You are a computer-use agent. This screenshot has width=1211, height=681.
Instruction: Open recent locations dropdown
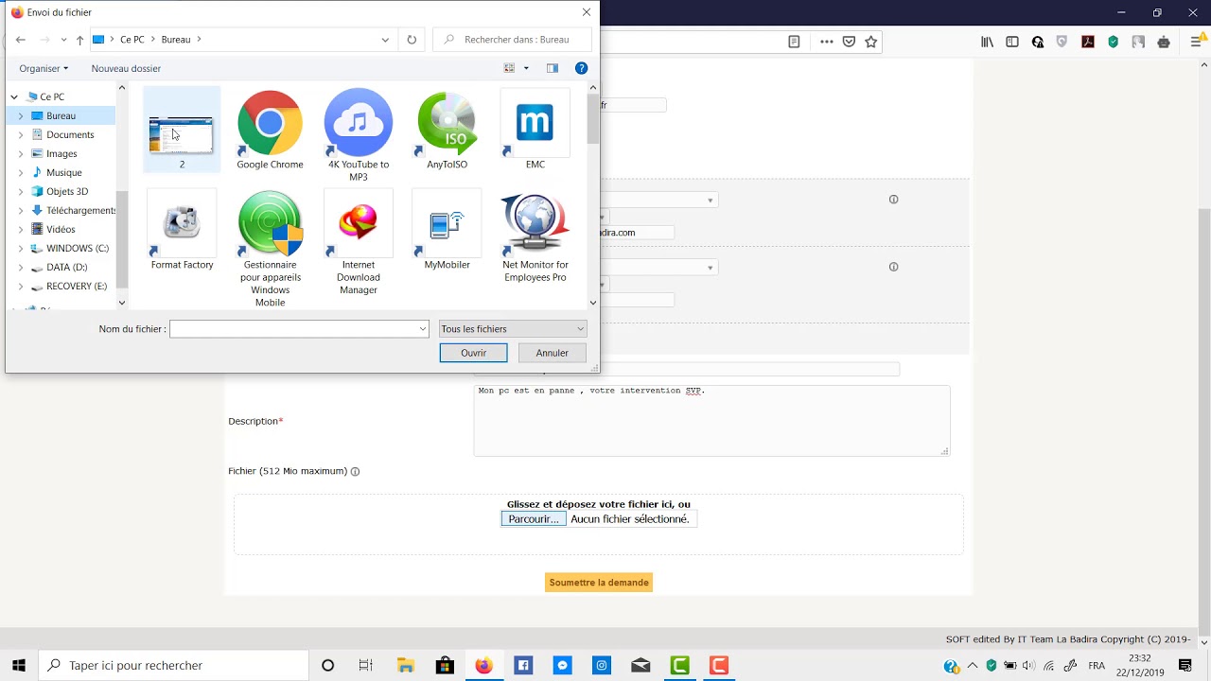tap(64, 40)
